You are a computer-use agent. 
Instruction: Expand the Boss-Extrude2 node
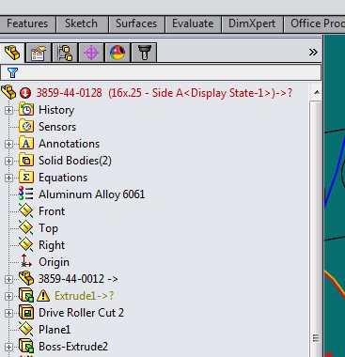click(8, 347)
